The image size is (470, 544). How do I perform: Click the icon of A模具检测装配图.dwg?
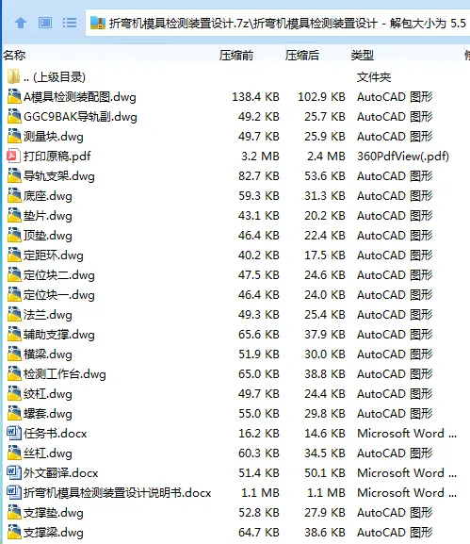[14, 97]
